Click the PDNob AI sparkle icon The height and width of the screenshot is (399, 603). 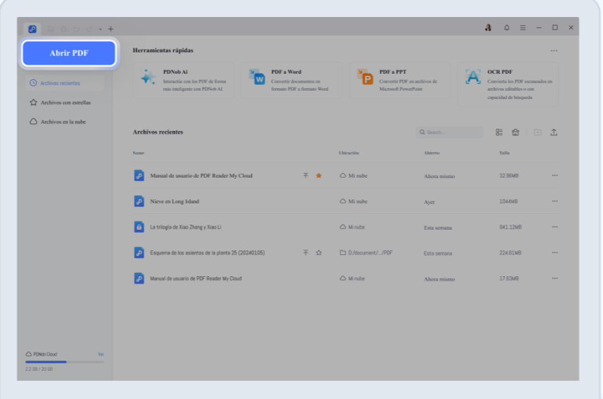coord(148,77)
